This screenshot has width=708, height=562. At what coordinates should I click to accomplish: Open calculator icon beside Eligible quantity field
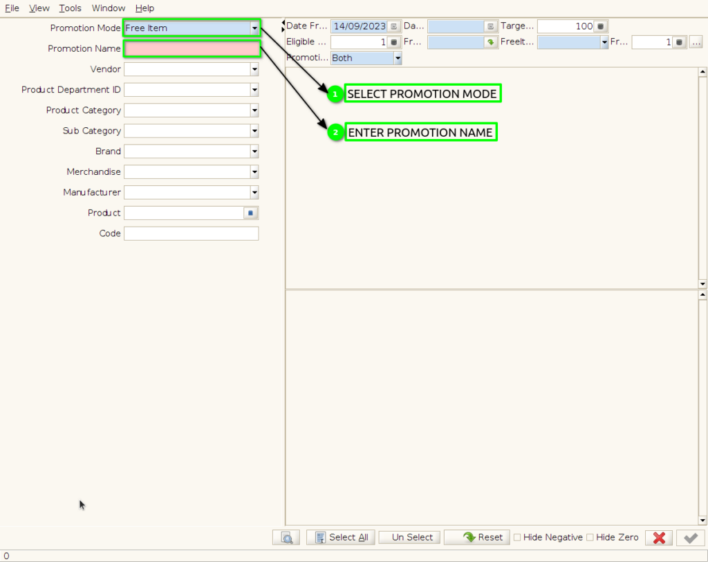393,42
